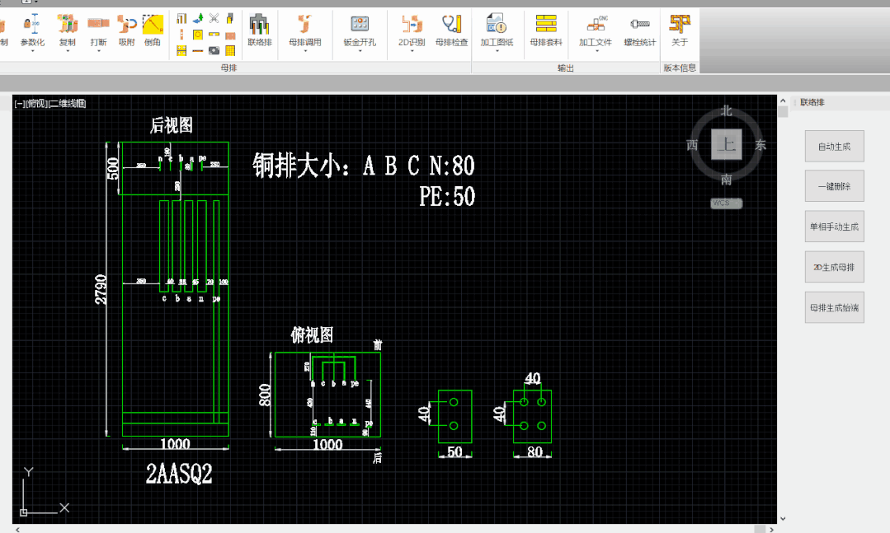Click the vertical orange bar small icon
This screenshot has width=890, height=533.
click(181, 35)
